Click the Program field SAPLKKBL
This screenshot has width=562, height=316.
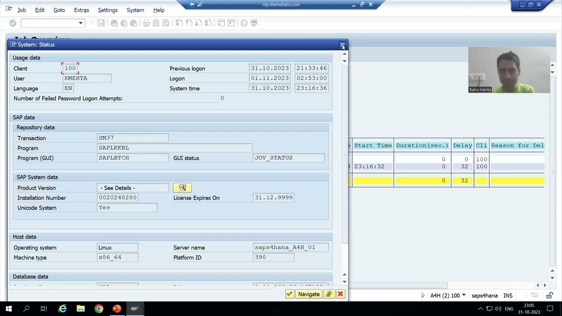tap(175, 148)
